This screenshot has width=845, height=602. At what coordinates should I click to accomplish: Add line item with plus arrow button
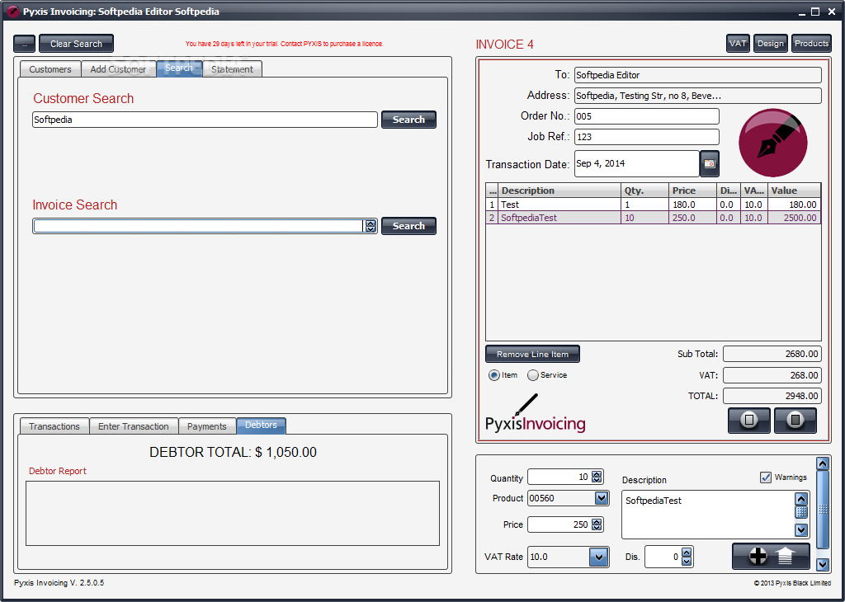(x=771, y=556)
